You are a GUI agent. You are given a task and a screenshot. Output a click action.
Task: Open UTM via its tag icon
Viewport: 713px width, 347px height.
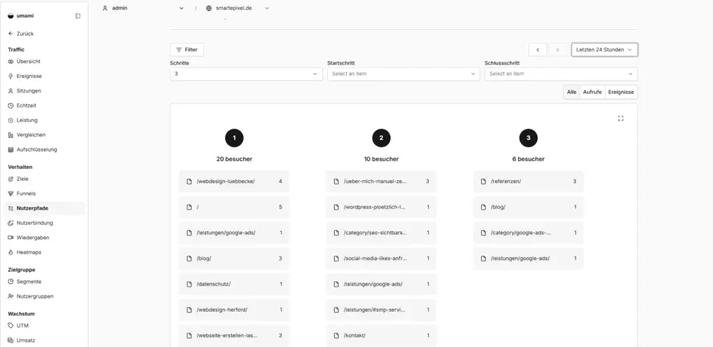click(x=11, y=325)
